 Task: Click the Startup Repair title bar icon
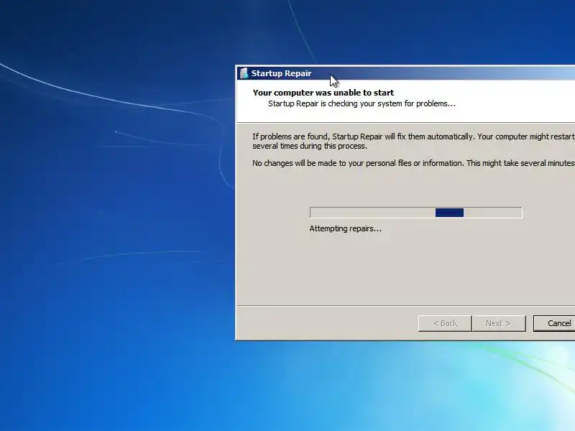click(x=244, y=73)
